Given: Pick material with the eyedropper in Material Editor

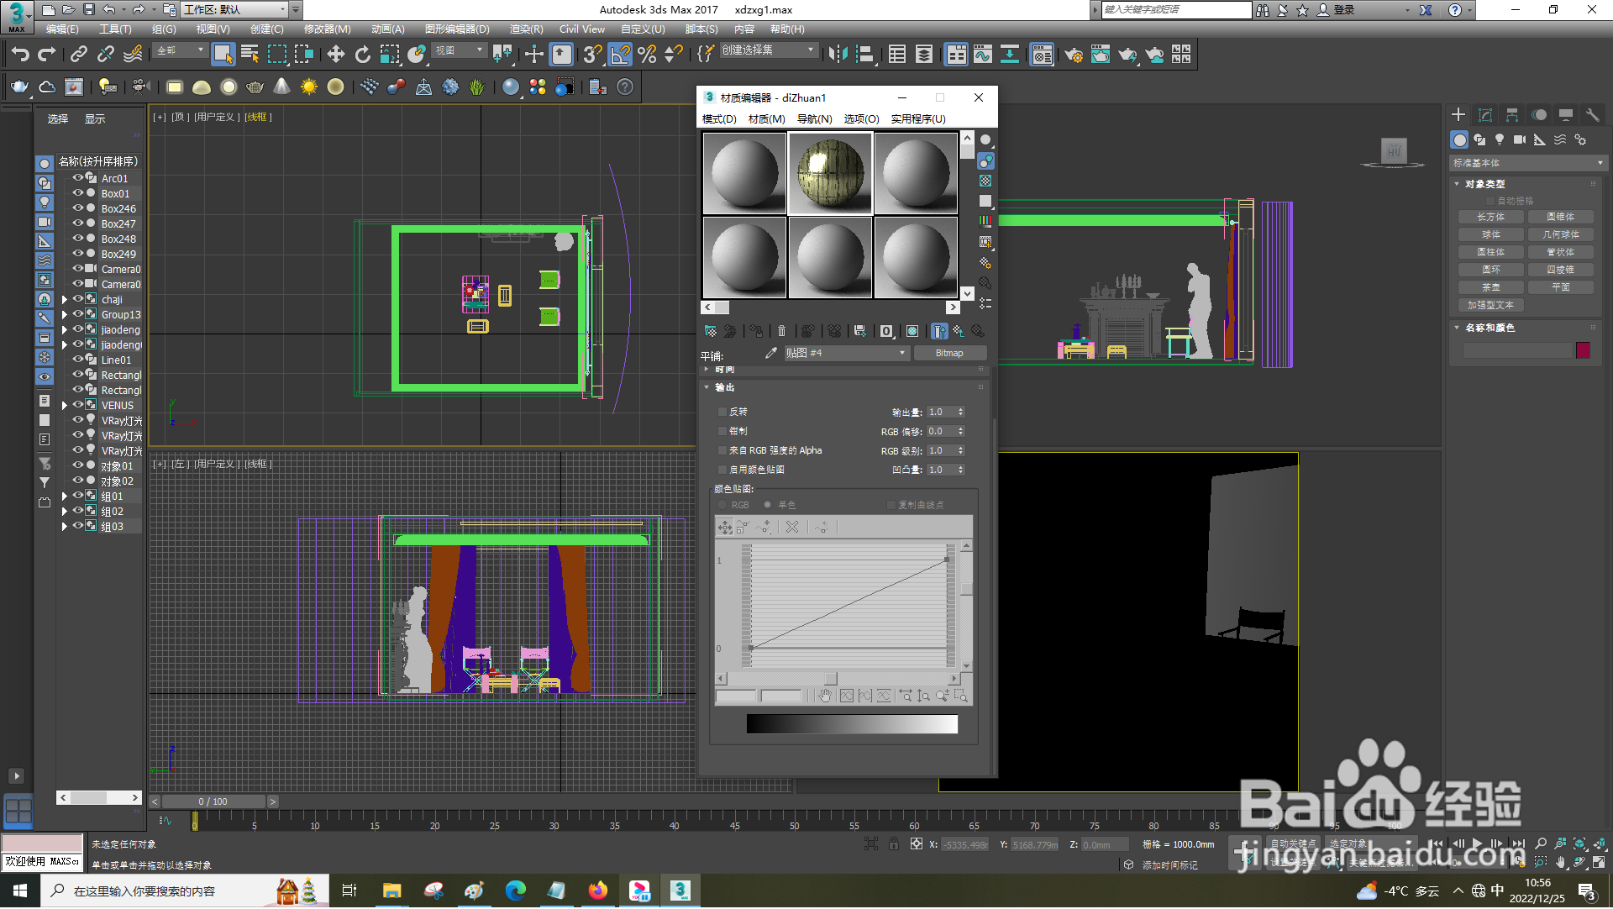Looking at the screenshot, I should 770,353.
